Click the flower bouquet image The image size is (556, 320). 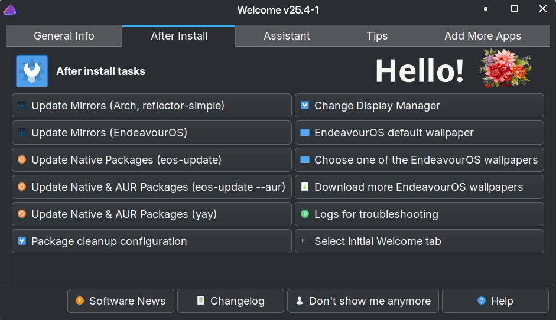point(505,70)
